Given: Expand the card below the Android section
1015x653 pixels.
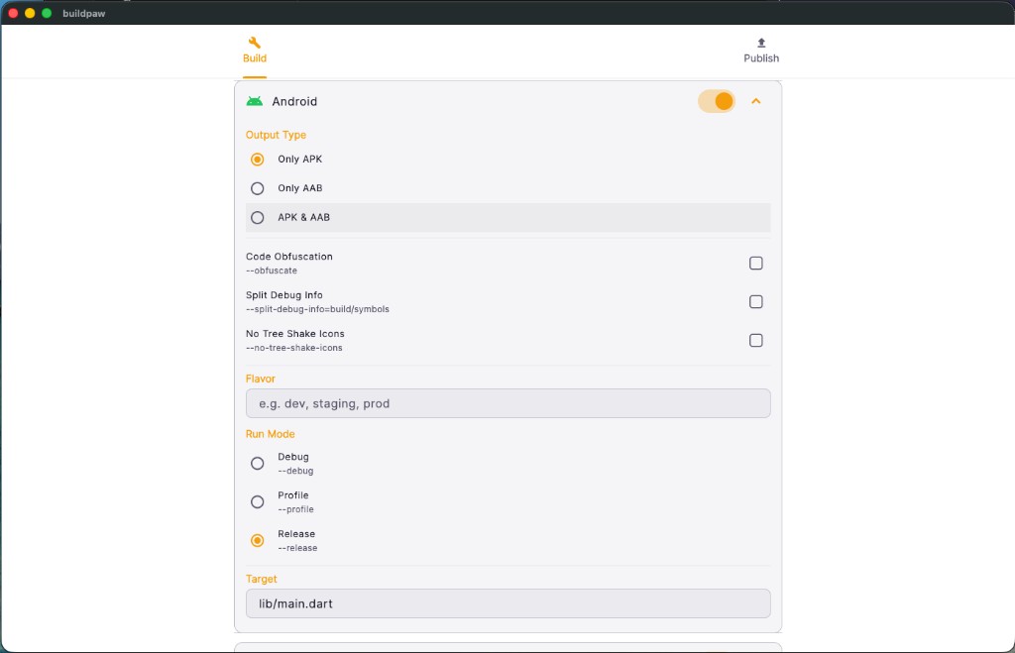Looking at the screenshot, I should [x=507, y=647].
